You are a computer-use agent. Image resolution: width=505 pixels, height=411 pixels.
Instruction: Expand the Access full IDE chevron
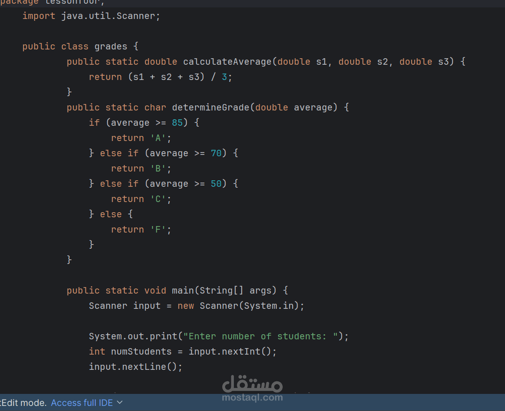click(x=120, y=403)
